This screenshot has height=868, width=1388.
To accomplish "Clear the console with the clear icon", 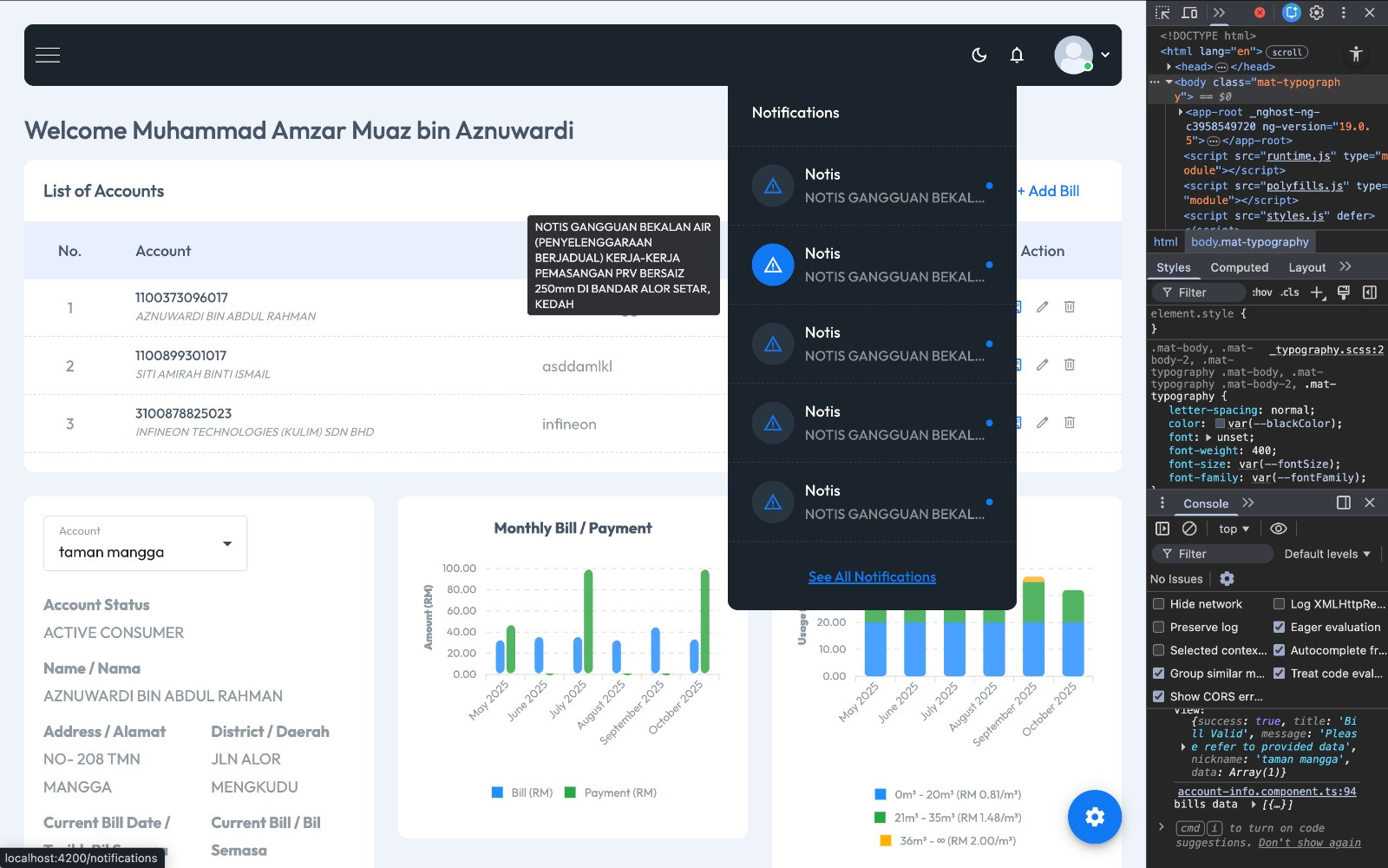I will coord(1189,529).
